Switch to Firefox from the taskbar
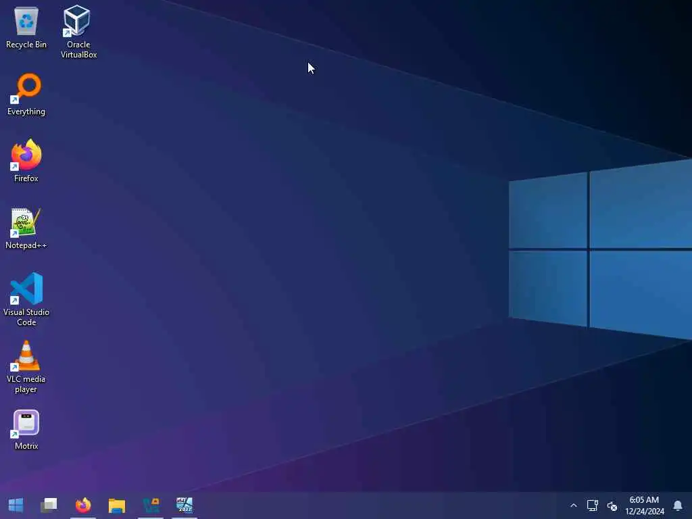Screen dimensions: 692x519 pyautogui.click(x=83, y=505)
